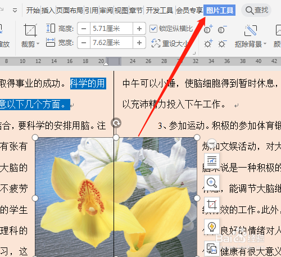This screenshot has height=257, width=281.
Task: Open the 视图 tab
Action: point(121,10)
